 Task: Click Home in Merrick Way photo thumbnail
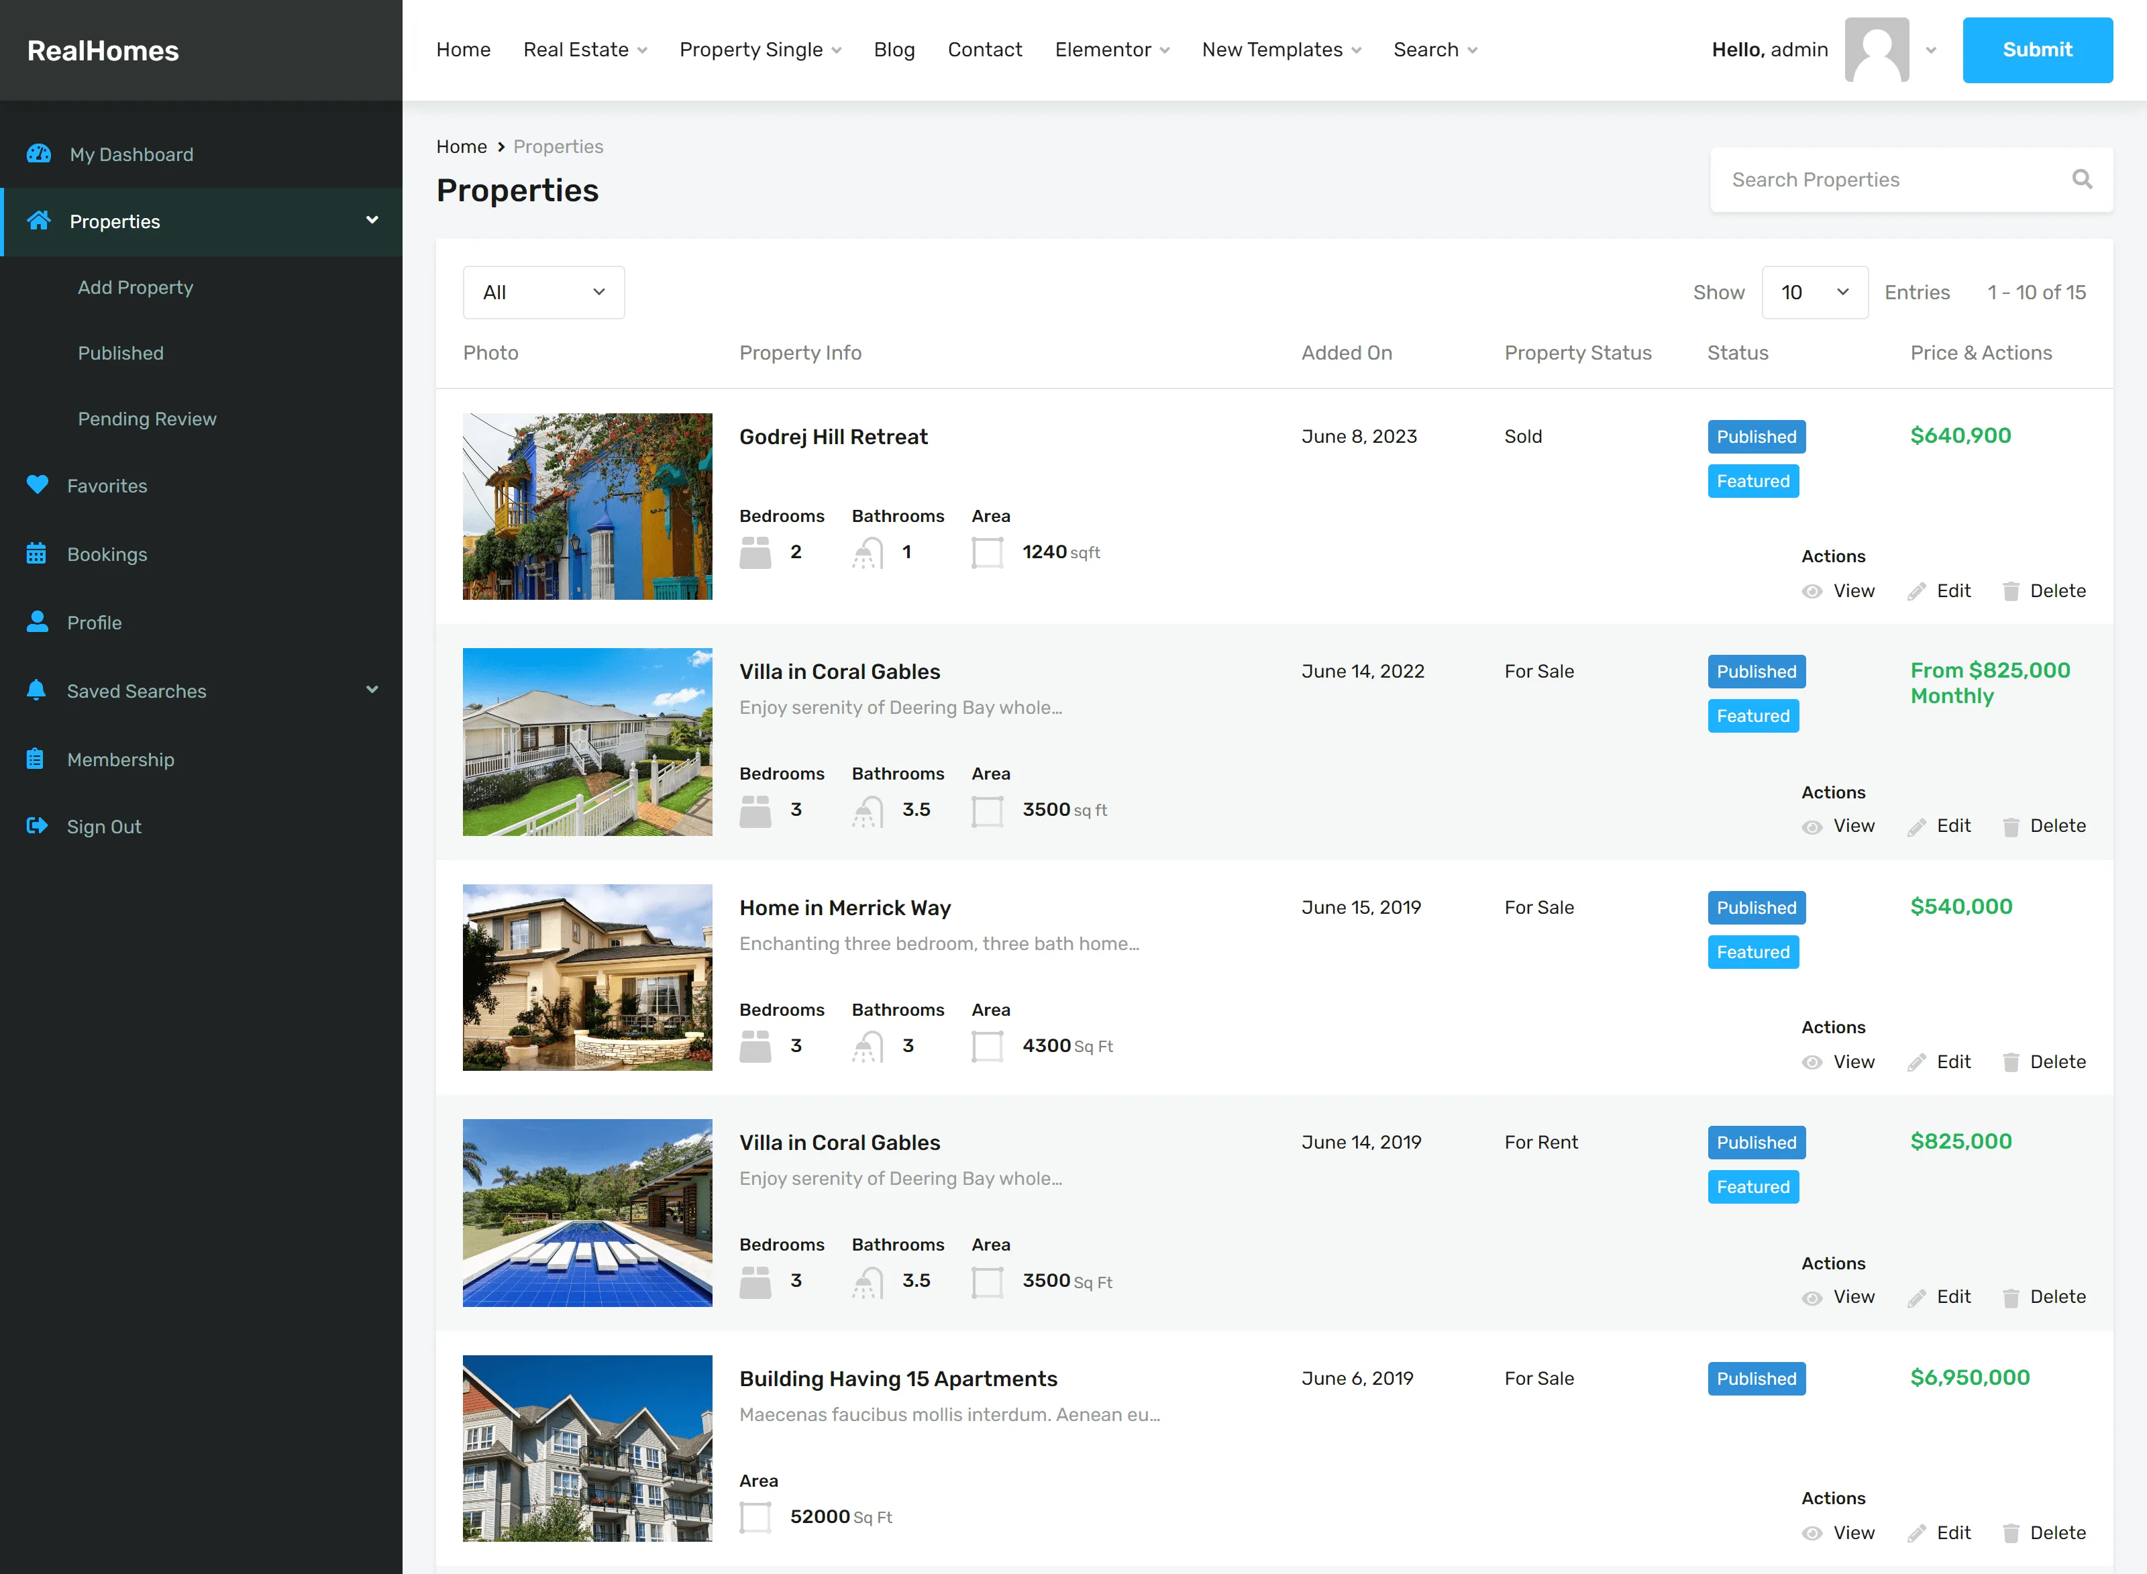click(587, 978)
